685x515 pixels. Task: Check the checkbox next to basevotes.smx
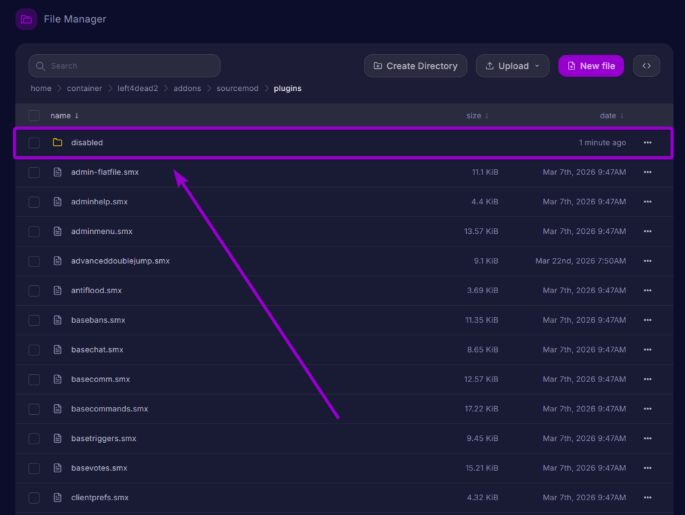click(x=33, y=468)
